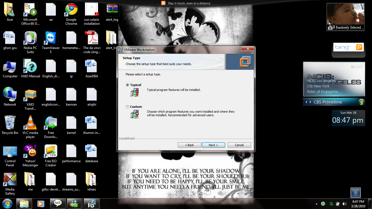
Task: Open Nokia PC Suite icon
Action: tap(30, 38)
